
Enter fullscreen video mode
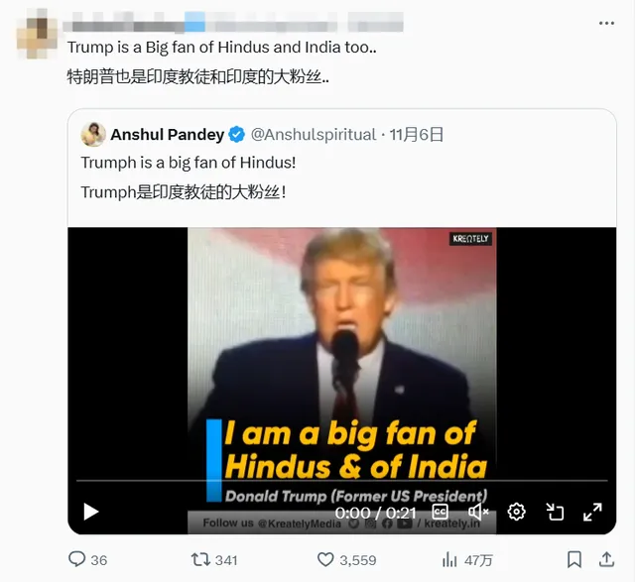point(592,512)
